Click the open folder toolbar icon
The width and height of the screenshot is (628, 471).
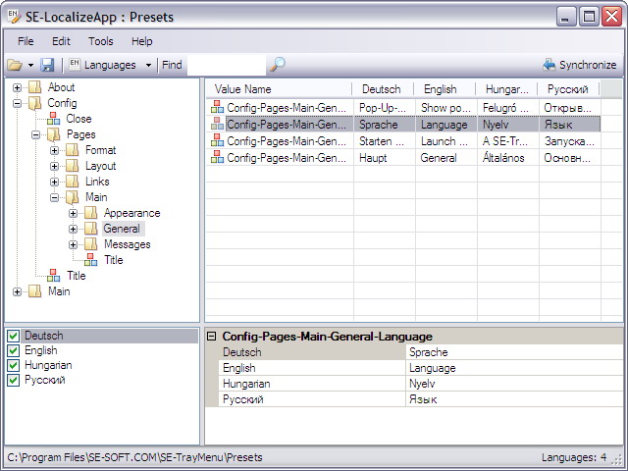(15, 65)
